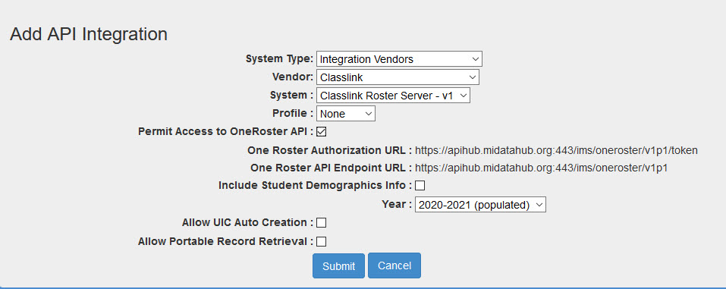Click the Include Student Demographics Info label
The height and width of the screenshot is (289, 726).
[315, 186]
